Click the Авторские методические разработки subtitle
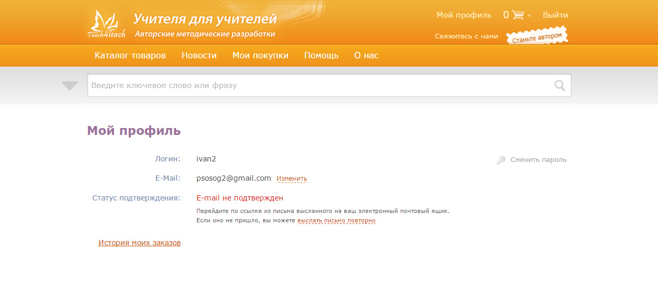Image resolution: width=658 pixels, height=302 pixels. (205, 34)
